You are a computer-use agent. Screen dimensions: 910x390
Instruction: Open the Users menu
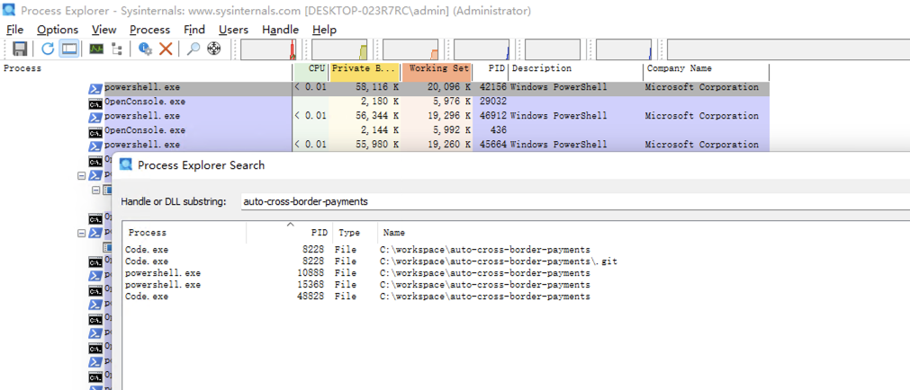tap(233, 30)
